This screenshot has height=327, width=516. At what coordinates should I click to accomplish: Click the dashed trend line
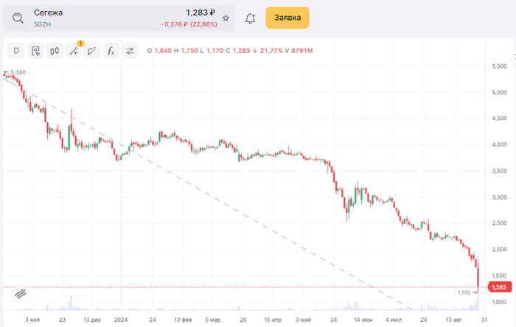pos(221,199)
